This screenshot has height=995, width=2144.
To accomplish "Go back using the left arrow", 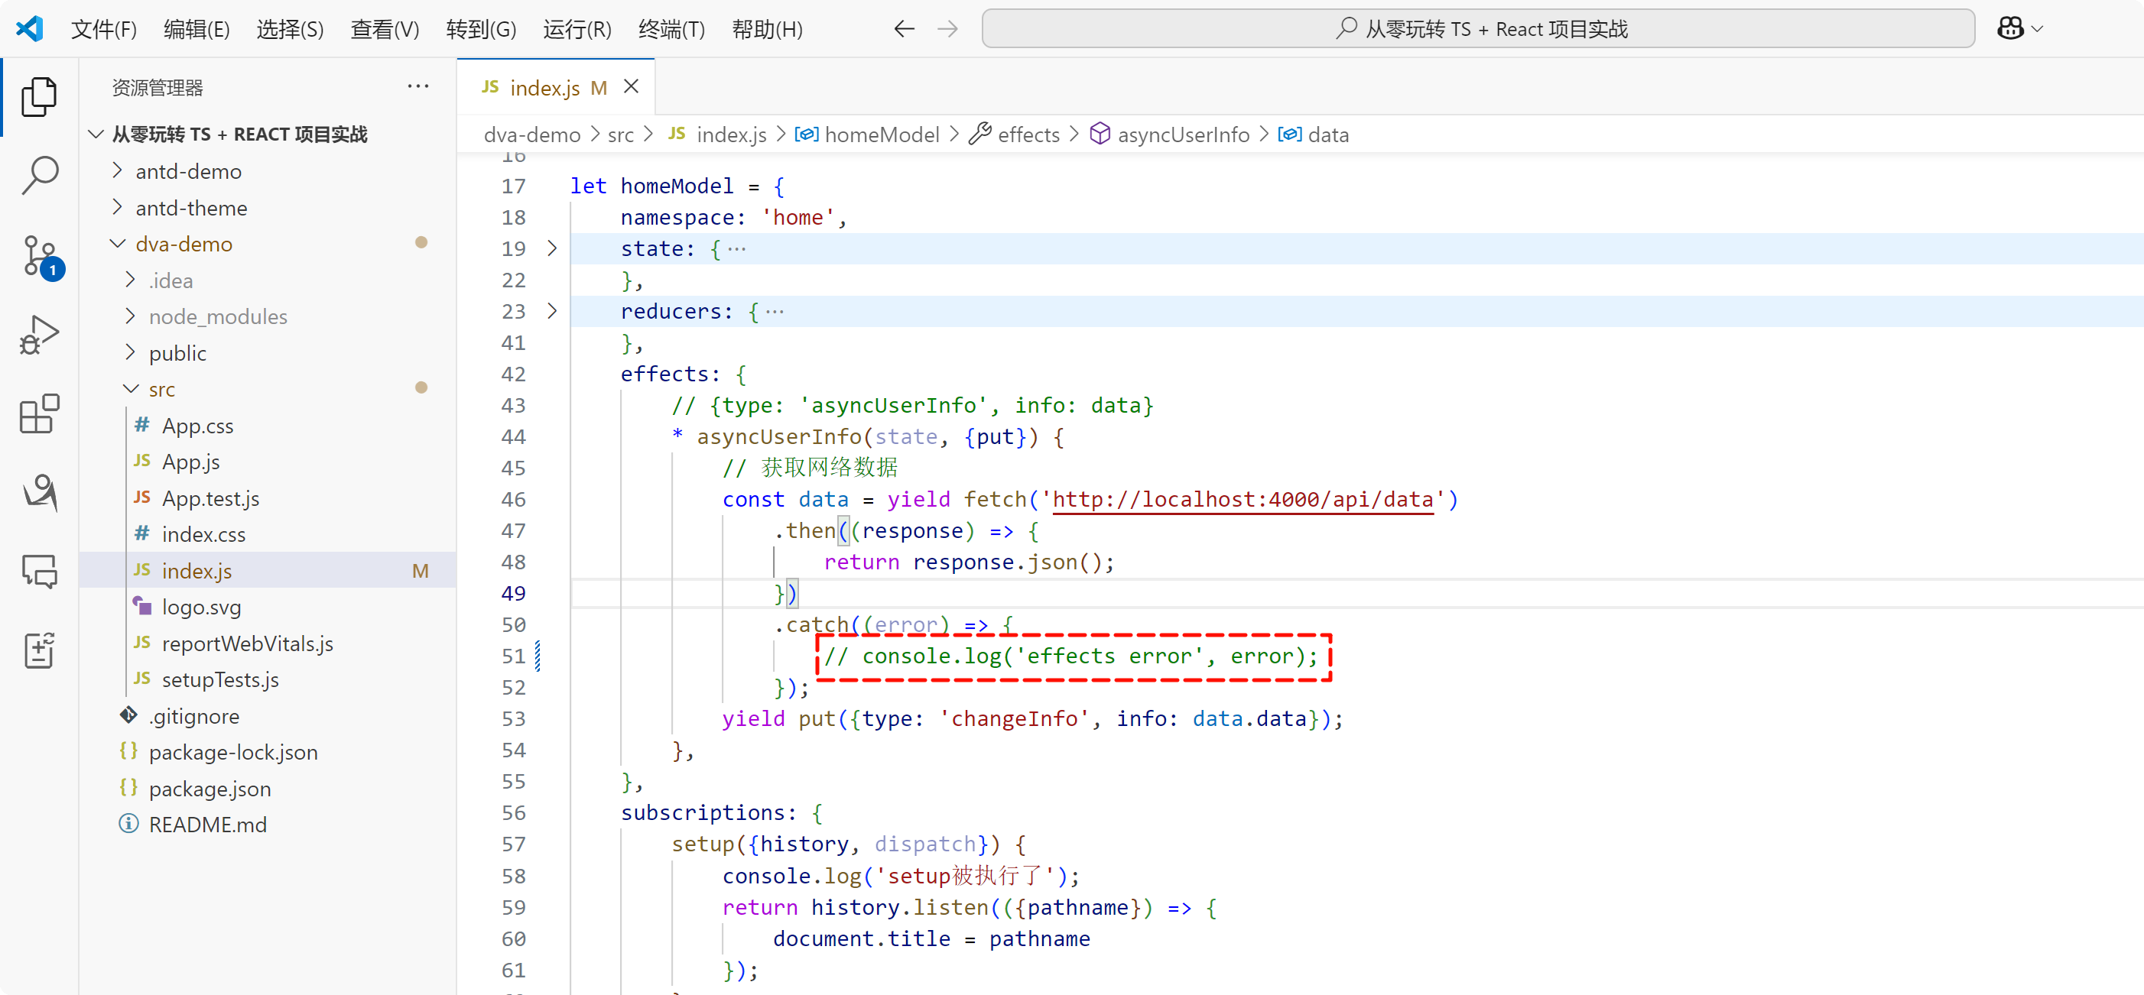I will tap(904, 29).
